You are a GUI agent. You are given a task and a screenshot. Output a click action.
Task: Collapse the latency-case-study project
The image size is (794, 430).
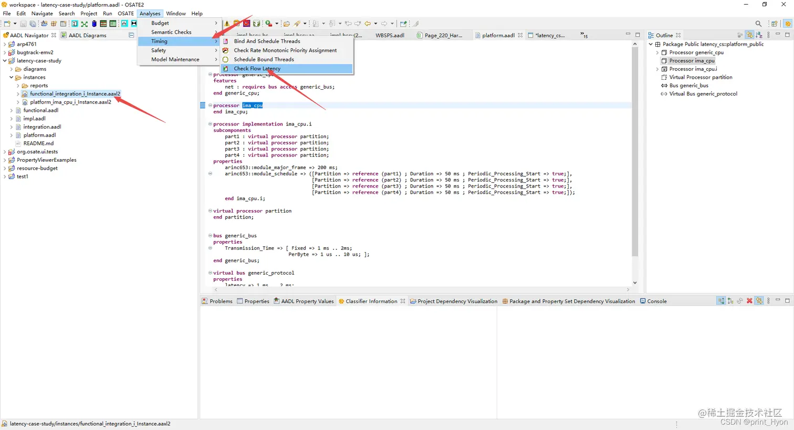pyautogui.click(x=5, y=61)
